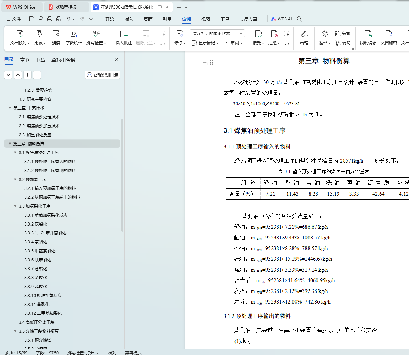Open the 查找和替换 navigation tab
409x355 pixels.
click(63, 60)
